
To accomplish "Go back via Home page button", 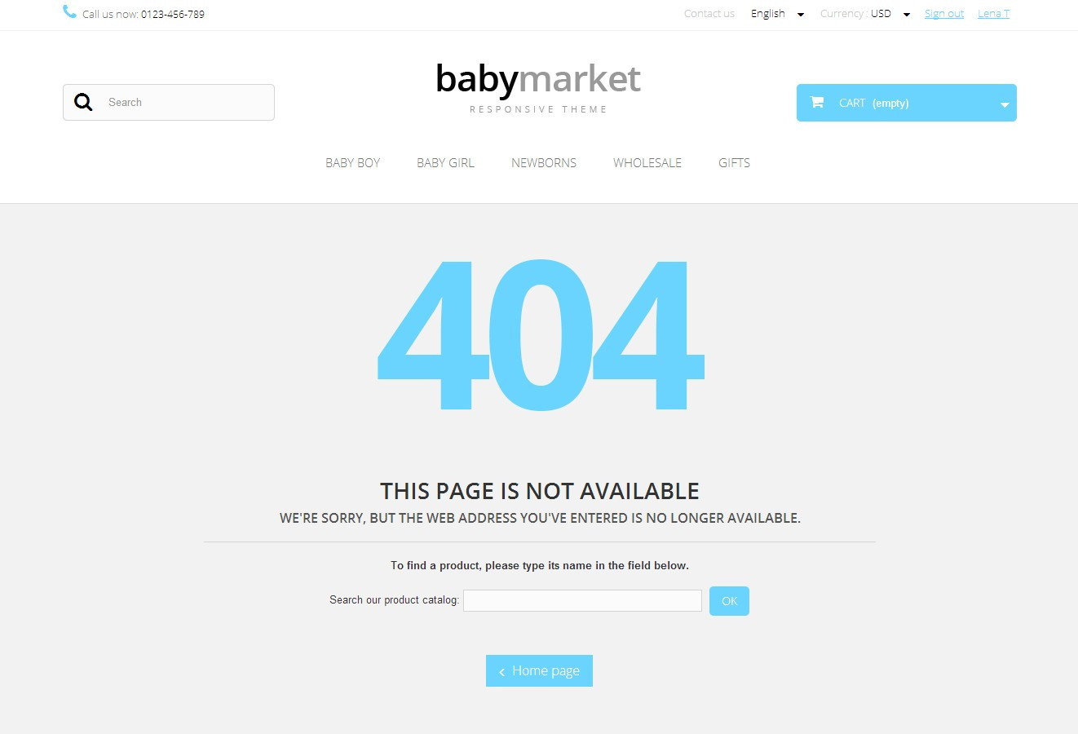I will 539,670.
